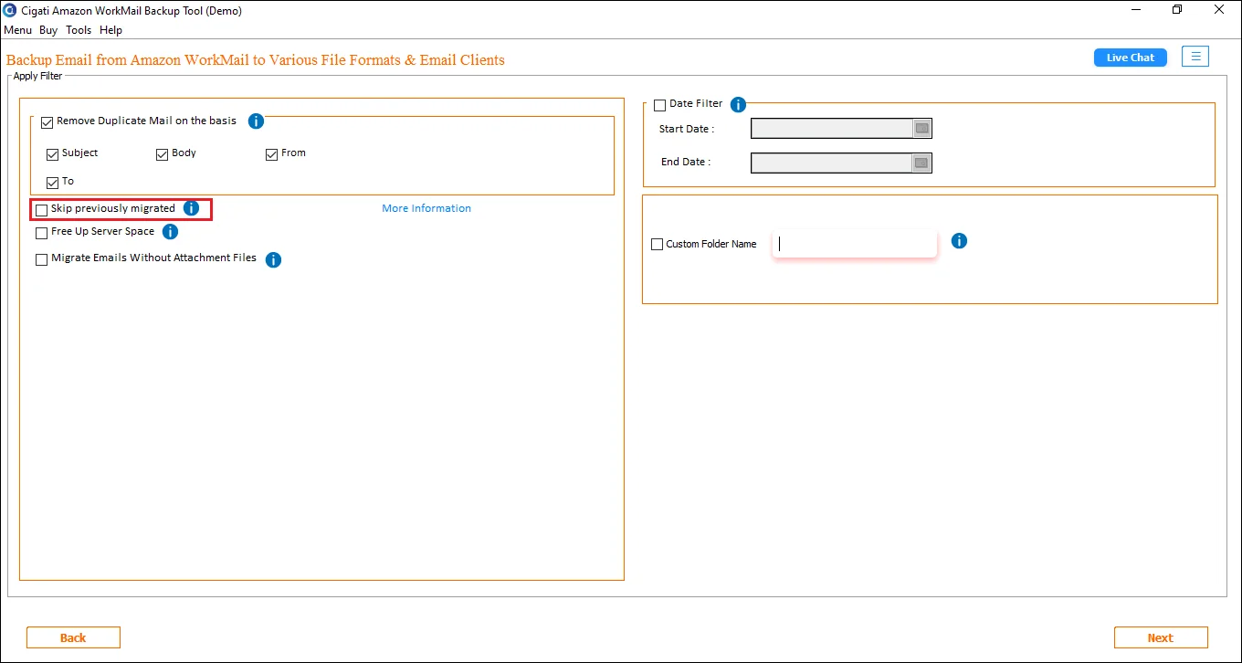Check Migrate Emails Without Attachment Files
This screenshot has height=663, width=1242.
point(41,259)
